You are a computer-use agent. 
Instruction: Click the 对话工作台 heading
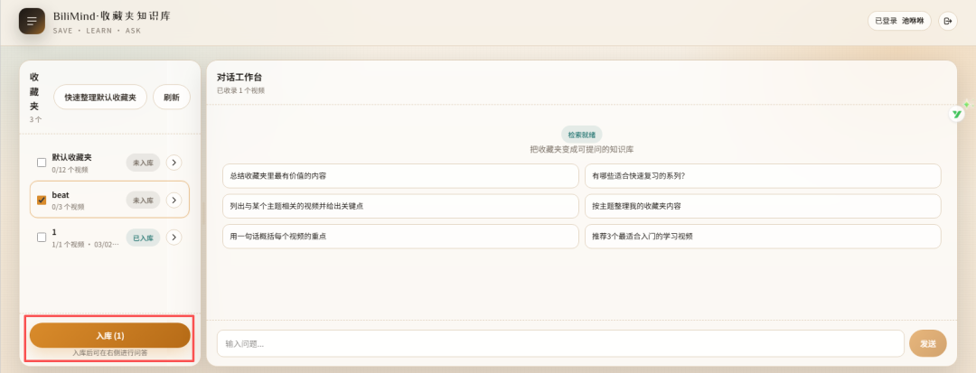pyautogui.click(x=239, y=77)
